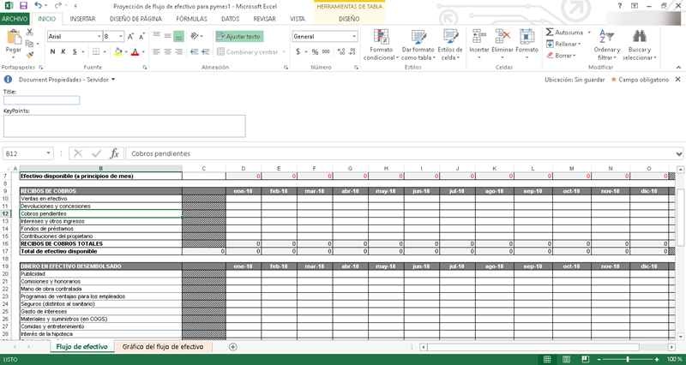The height and width of the screenshot is (365, 686).
Task: Switch to the FÓRMULAS tab
Action: (x=191, y=19)
